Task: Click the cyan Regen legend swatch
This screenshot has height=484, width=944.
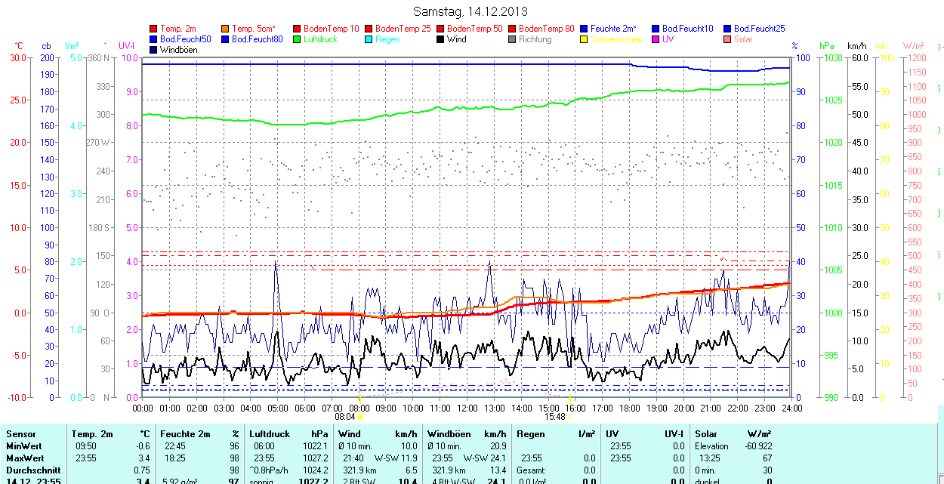Action: pos(369,39)
